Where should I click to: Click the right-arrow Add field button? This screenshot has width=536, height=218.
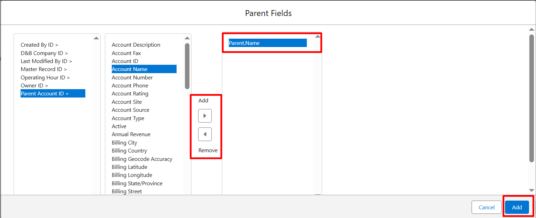tap(205, 116)
